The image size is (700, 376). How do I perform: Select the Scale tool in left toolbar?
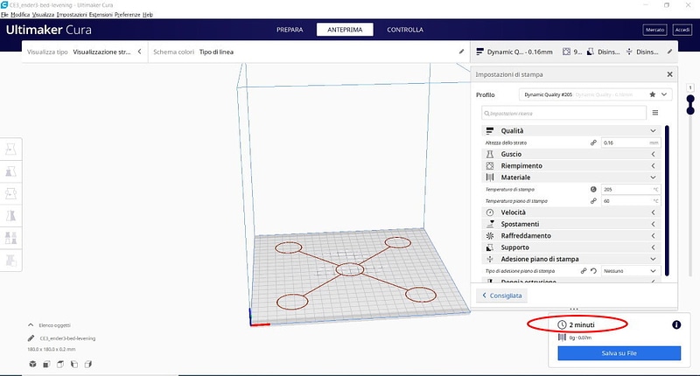tap(10, 171)
